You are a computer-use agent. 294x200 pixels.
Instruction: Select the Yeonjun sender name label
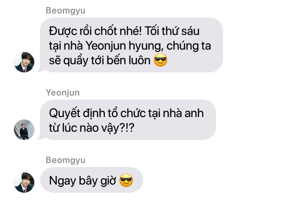[63, 93]
